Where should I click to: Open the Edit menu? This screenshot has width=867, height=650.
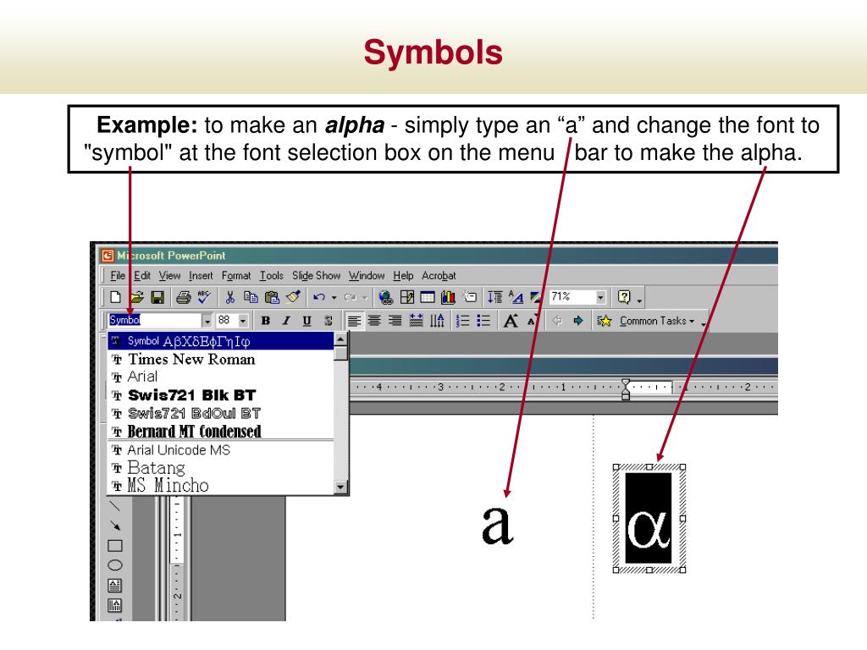coord(142,275)
